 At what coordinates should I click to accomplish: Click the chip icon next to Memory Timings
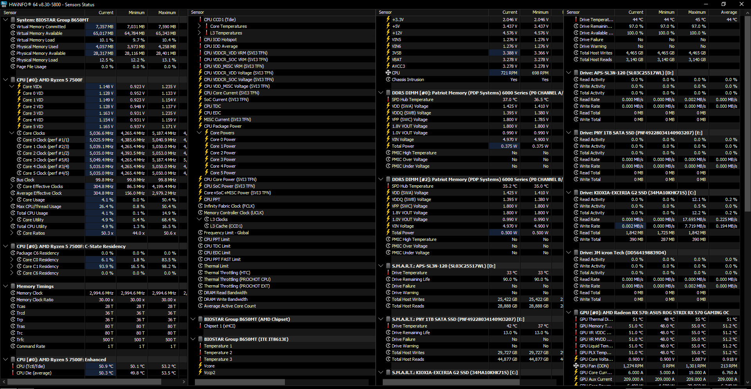point(13,286)
